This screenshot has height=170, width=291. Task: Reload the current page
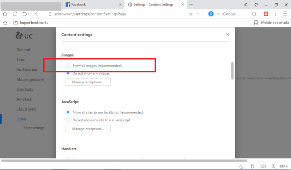[15, 14]
